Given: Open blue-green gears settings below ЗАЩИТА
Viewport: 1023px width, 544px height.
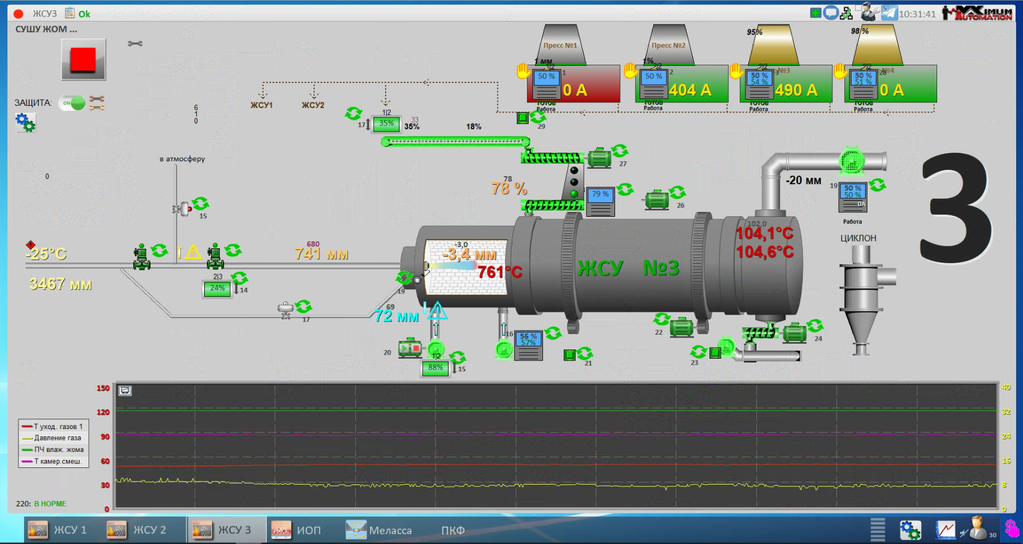Looking at the screenshot, I should coord(25,122).
